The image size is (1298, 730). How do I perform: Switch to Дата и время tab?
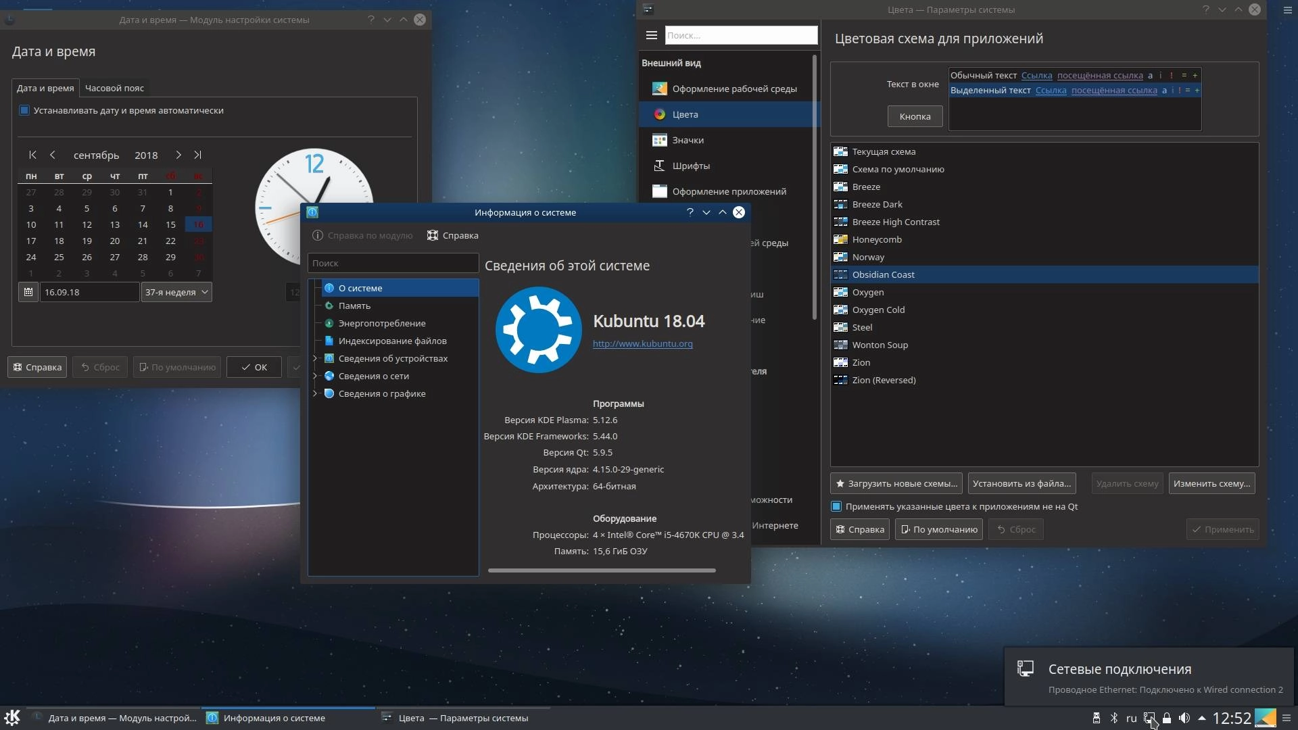point(45,88)
